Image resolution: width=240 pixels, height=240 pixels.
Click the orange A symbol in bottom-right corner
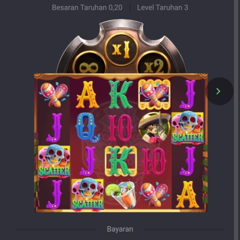[x=188, y=194]
